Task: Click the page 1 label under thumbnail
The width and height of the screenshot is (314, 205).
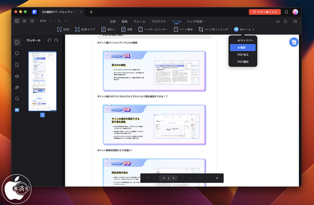Action: point(43,115)
